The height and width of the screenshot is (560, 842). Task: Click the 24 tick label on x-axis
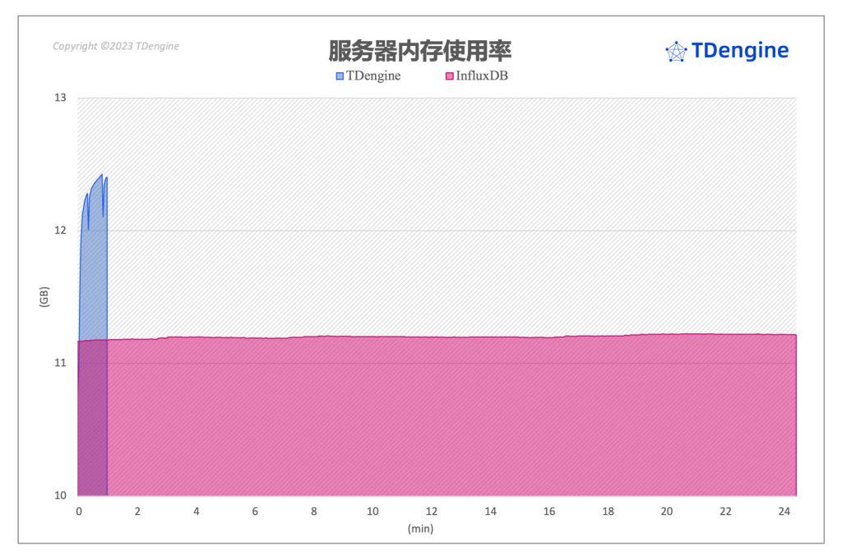[x=784, y=512]
